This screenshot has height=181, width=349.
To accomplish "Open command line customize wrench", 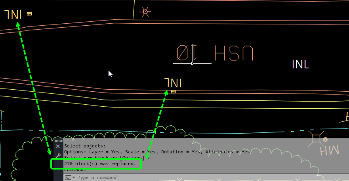I will click(58, 155).
